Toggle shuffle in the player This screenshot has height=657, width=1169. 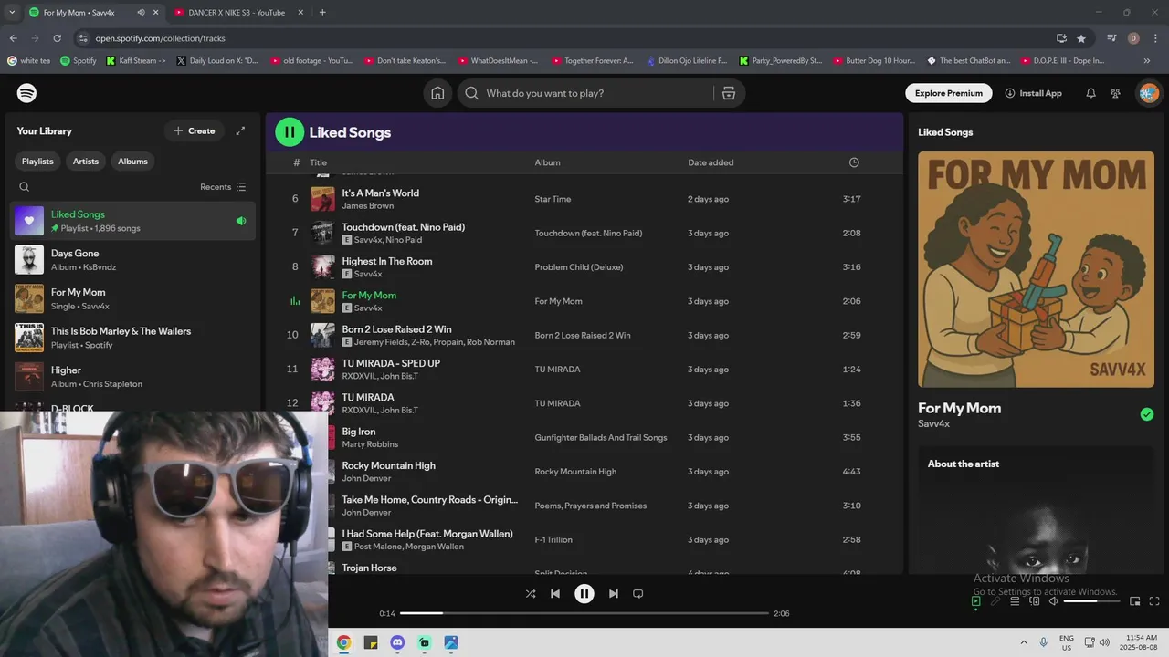pos(531,594)
